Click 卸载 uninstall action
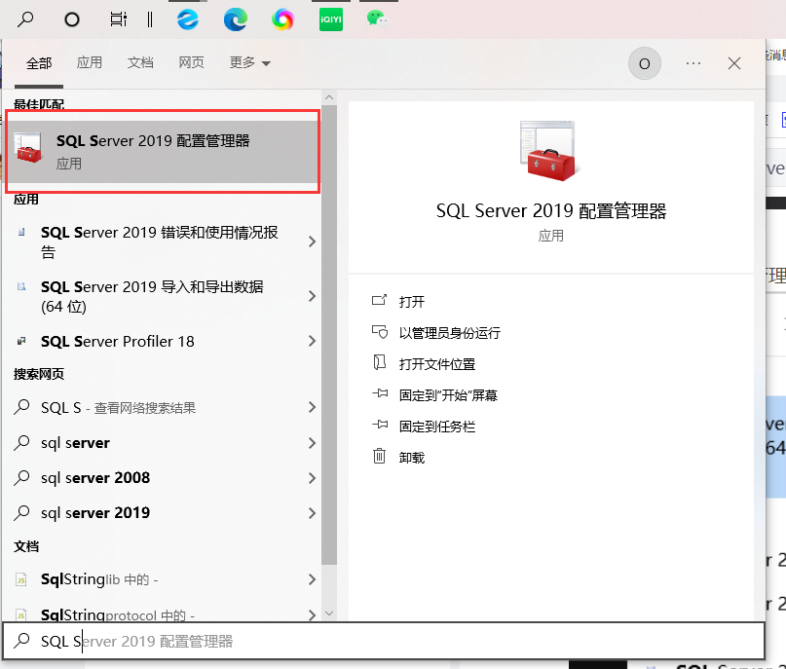This screenshot has height=669, width=786. 412,458
